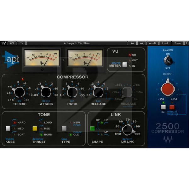Image resolution: width=189 pixels, height=189 pixels.
Task: Select OUT meter mode LED
Action: point(130,60)
